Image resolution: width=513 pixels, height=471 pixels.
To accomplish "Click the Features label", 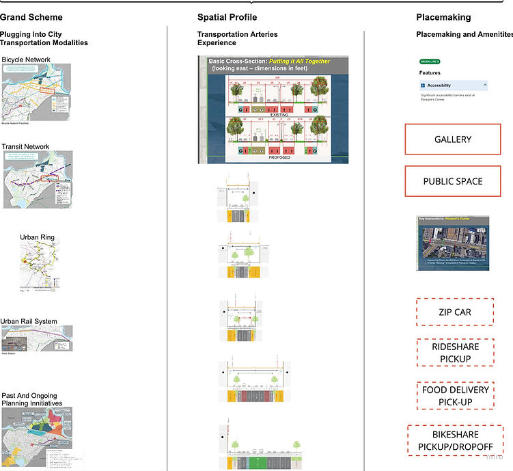I will click(x=430, y=72).
